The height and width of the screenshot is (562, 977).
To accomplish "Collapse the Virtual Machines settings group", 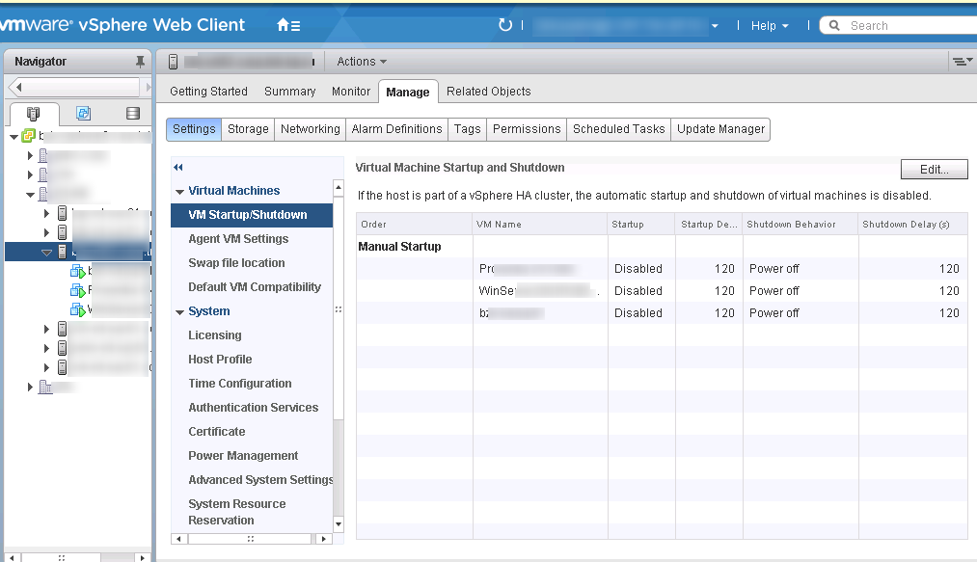I will point(179,191).
